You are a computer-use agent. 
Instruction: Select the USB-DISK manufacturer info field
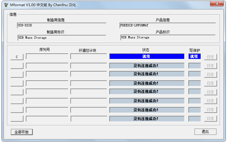[x=62, y=25]
